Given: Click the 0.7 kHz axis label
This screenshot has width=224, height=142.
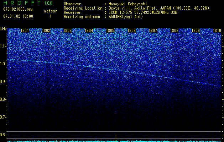Looking at the screenshot, I should click(3, 117).
